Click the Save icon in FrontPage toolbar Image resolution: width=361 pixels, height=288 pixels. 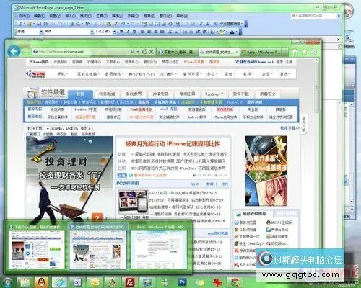click(39, 24)
